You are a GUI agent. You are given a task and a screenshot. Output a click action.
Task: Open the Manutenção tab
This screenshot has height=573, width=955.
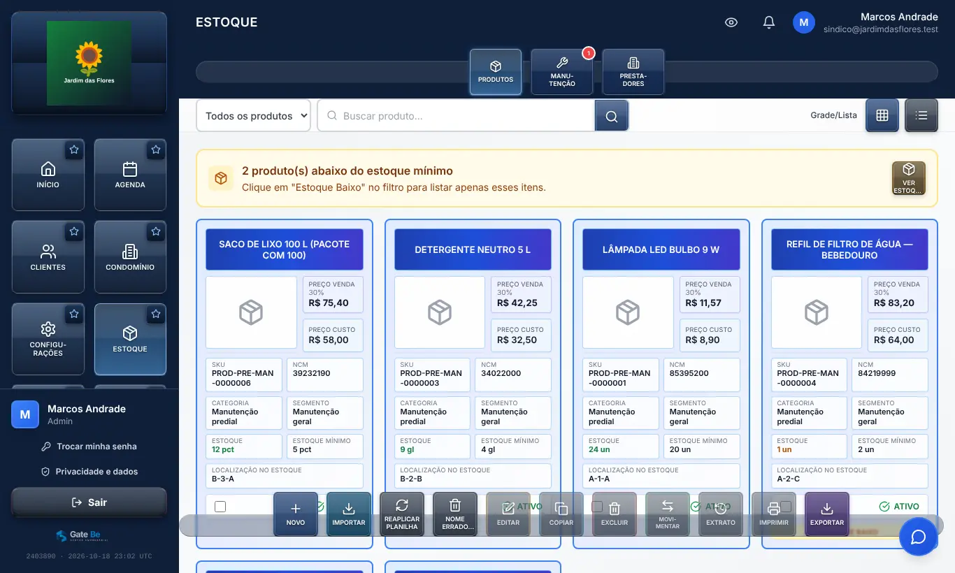click(562, 72)
